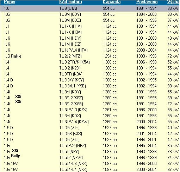
Task: Select the TU3JP/L4 (KFW) engine code
Action: tap(74, 122)
